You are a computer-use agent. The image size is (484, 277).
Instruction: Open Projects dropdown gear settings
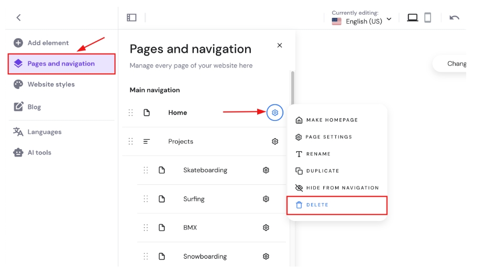coord(275,141)
